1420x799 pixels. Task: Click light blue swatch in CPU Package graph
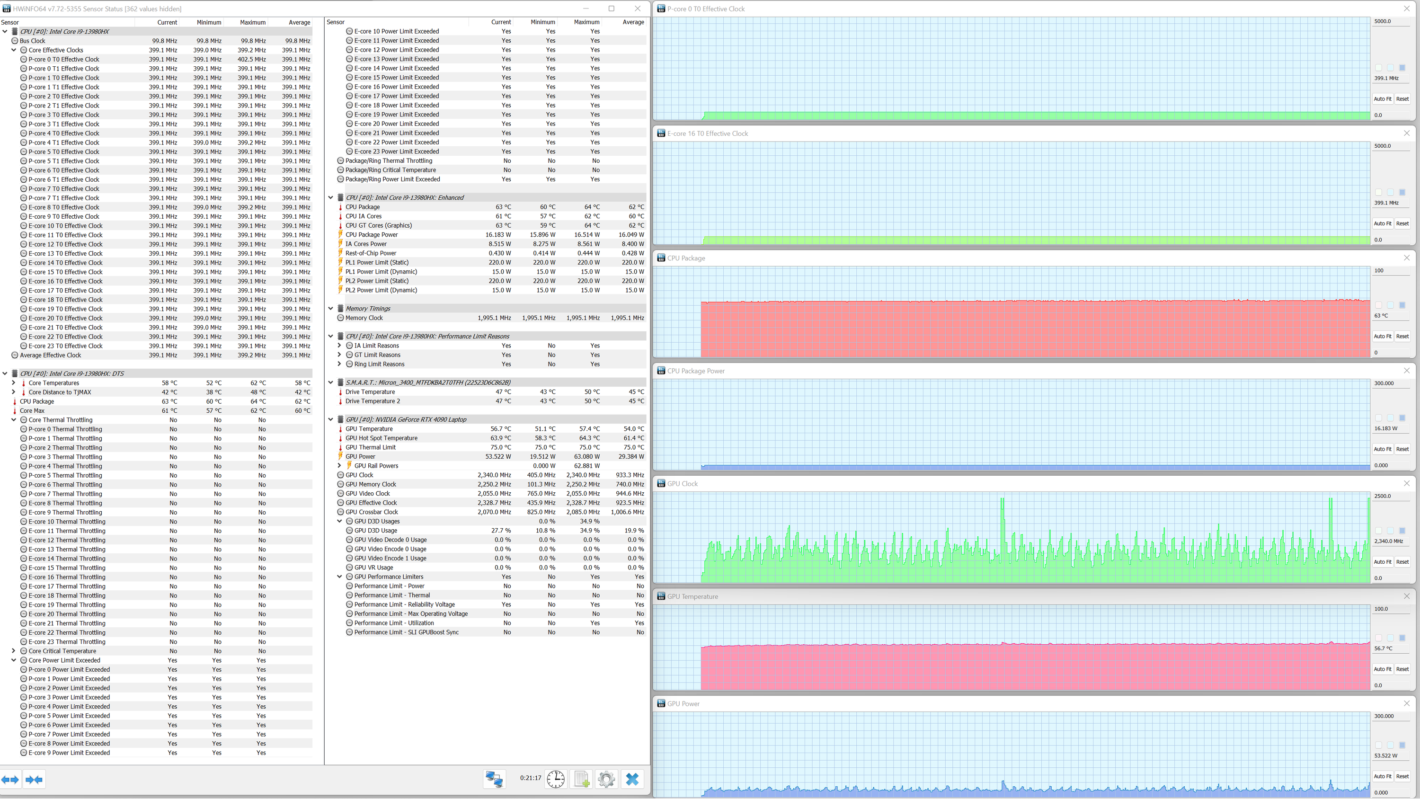tap(1390, 305)
